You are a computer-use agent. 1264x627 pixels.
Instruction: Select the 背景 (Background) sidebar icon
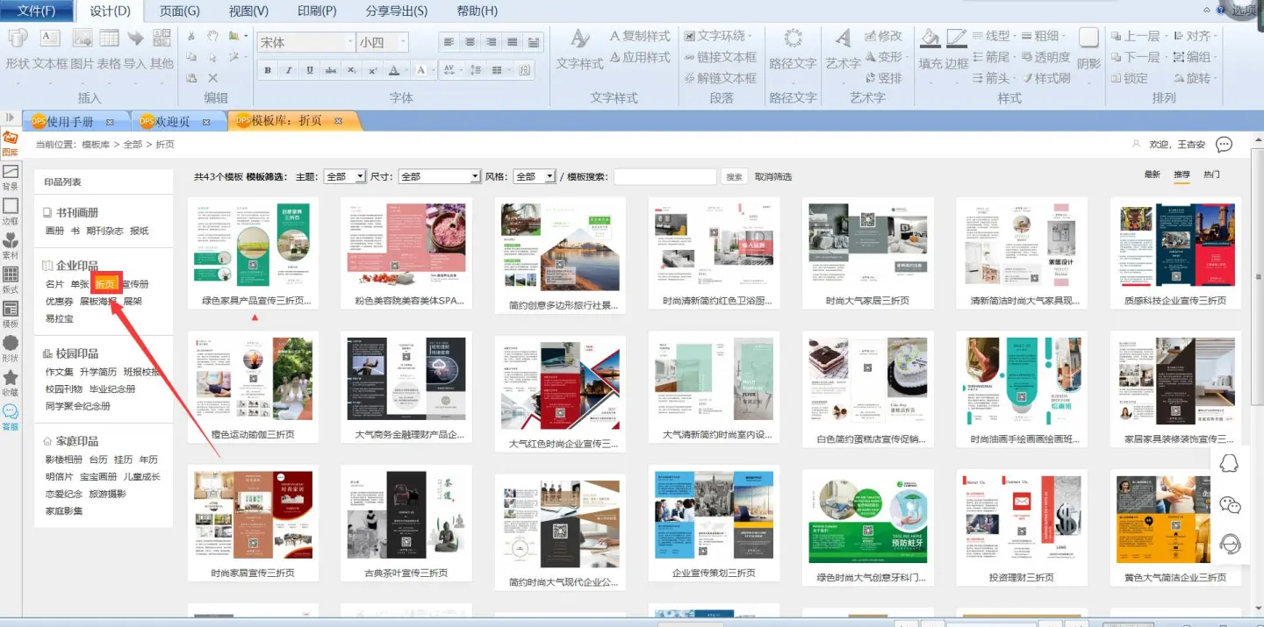(11, 176)
